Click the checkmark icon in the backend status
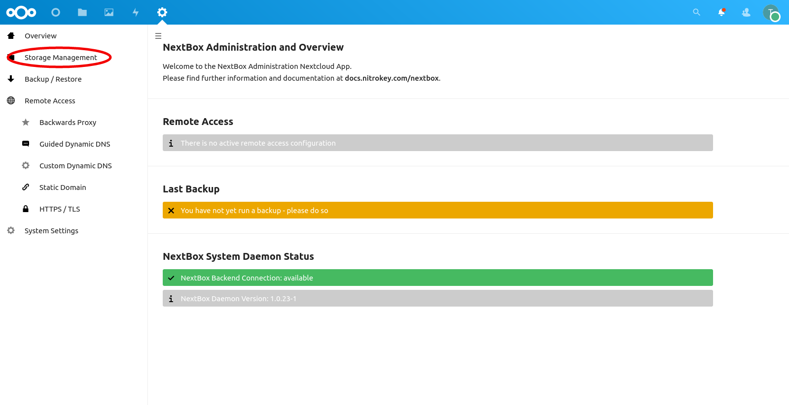The width and height of the screenshot is (789, 405). (171, 278)
